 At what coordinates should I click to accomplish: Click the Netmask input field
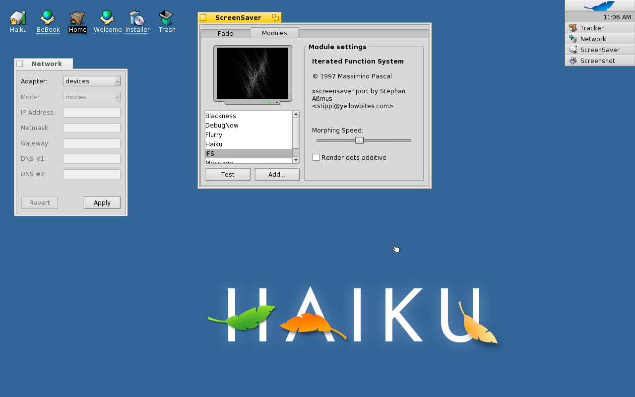[x=92, y=128]
